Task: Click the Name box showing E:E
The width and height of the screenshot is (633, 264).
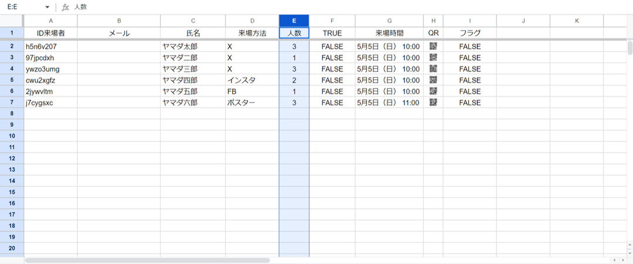Action: (23, 8)
